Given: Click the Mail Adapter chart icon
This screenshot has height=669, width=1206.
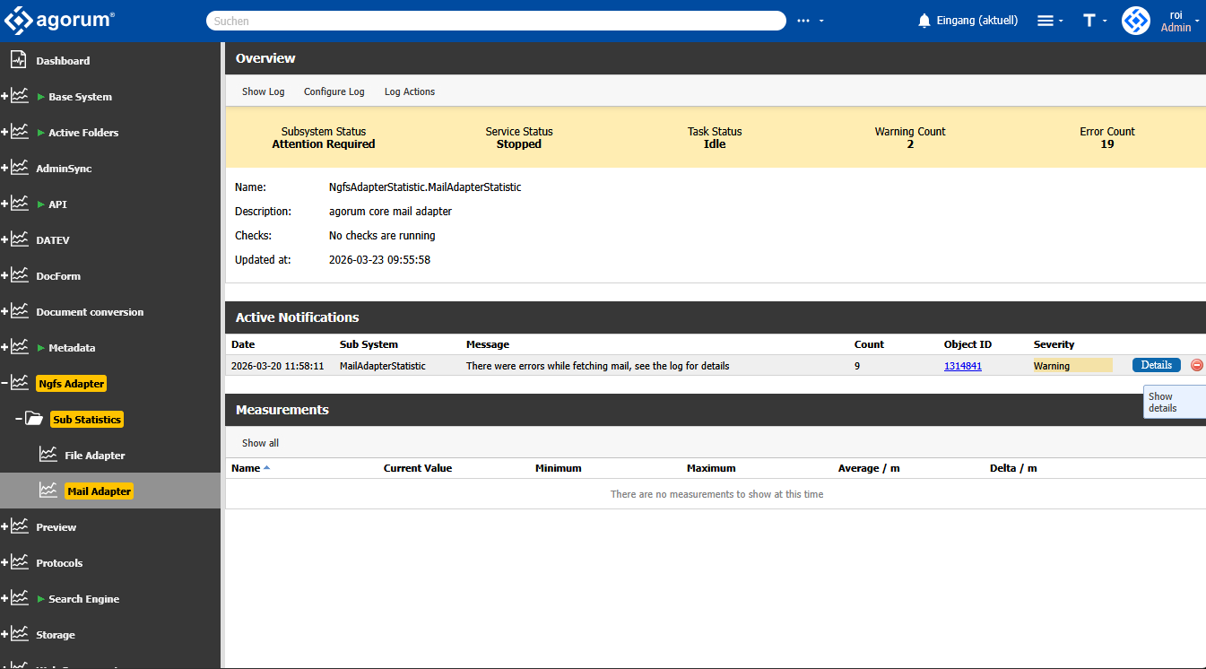Looking at the screenshot, I should pyautogui.click(x=48, y=491).
